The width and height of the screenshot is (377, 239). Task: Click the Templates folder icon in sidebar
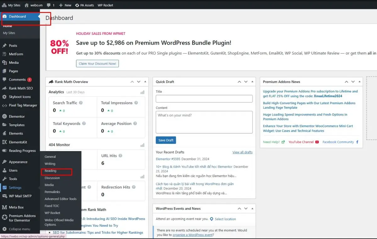(4, 125)
